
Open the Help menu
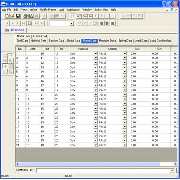tap(113, 10)
